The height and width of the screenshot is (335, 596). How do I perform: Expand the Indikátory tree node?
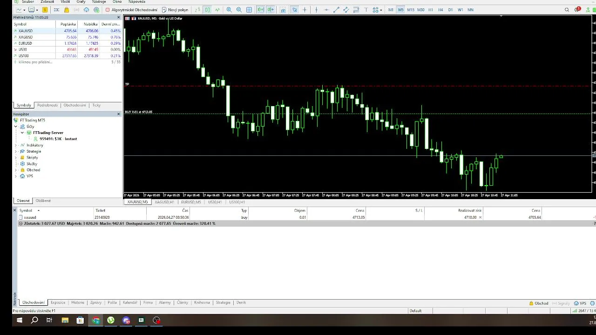coord(16,145)
